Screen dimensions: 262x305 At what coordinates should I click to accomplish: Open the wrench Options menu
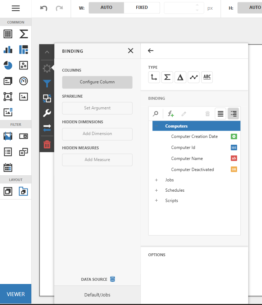click(x=47, y=113)
